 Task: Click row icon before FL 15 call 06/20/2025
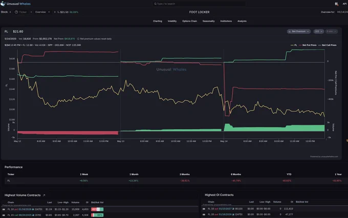coord(4,215)
